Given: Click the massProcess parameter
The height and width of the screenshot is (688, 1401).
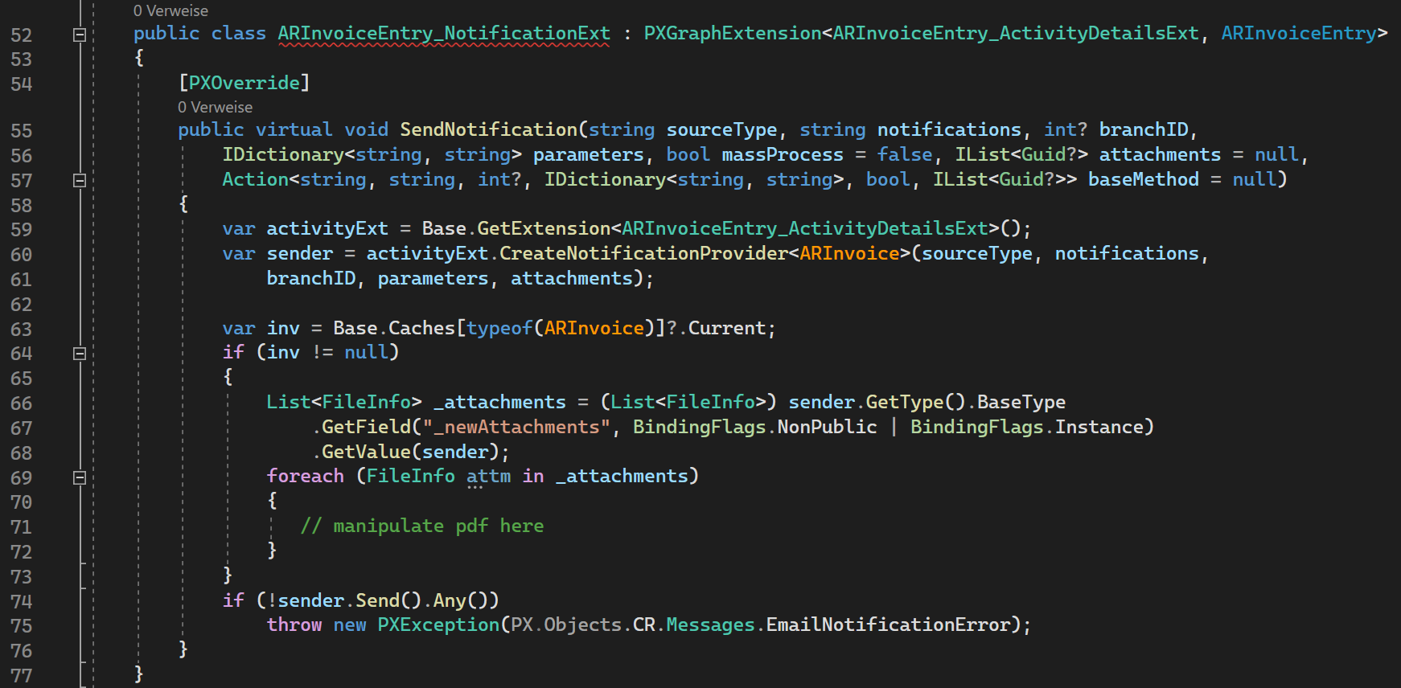Looking at the screenshot, I should (x=783, y=155).
